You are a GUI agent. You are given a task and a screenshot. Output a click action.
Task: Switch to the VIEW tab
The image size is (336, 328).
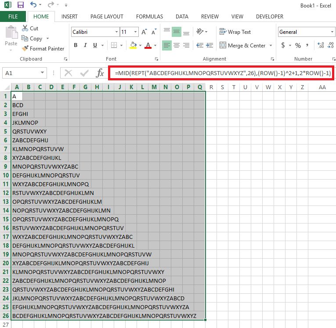(237, 17)
